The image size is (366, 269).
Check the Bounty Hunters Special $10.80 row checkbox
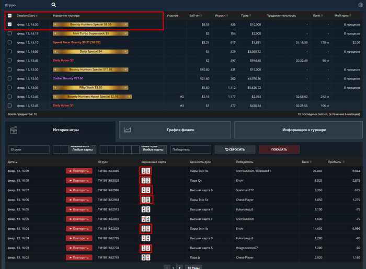click(x=9, y=69)
